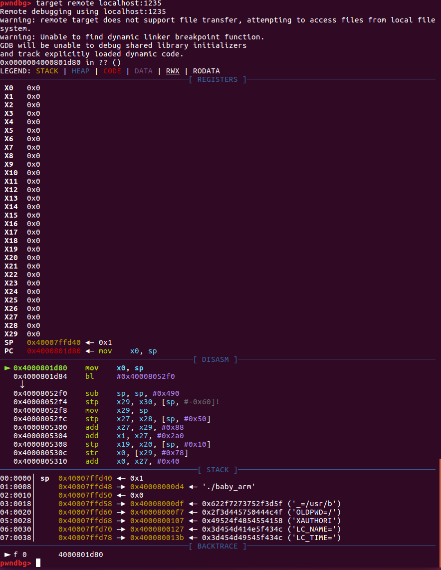Screen dimensions: 441x570
Task: Click the DISASM section header
Action: (x=215, y=359)
